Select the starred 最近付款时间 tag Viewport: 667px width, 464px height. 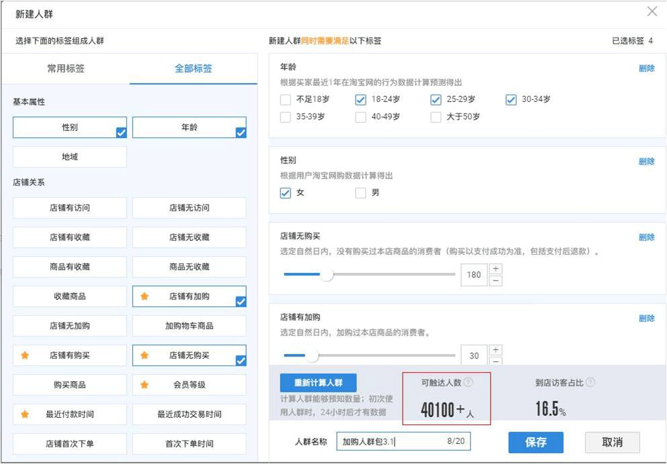(x=70, y=414)
